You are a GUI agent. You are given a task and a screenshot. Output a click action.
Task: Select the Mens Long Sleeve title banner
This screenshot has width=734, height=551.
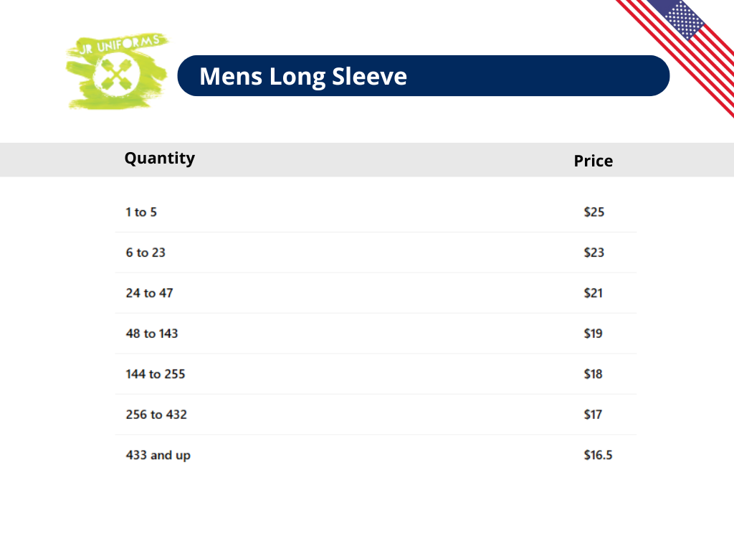(x=423, y=76)
